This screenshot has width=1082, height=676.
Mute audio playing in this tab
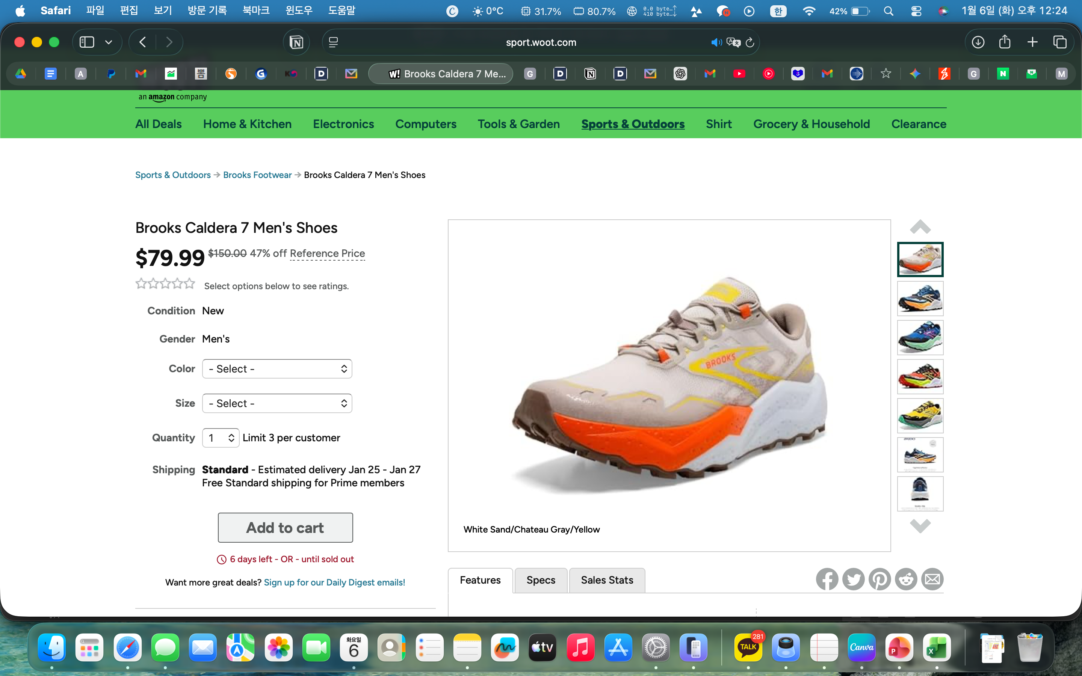tap(716, 42)
